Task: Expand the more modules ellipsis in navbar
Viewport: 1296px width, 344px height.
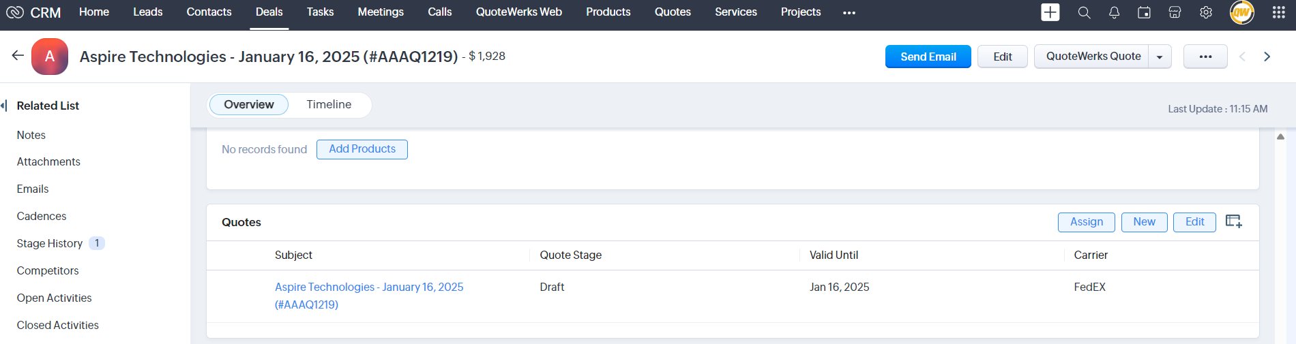Action: point(849,13)
